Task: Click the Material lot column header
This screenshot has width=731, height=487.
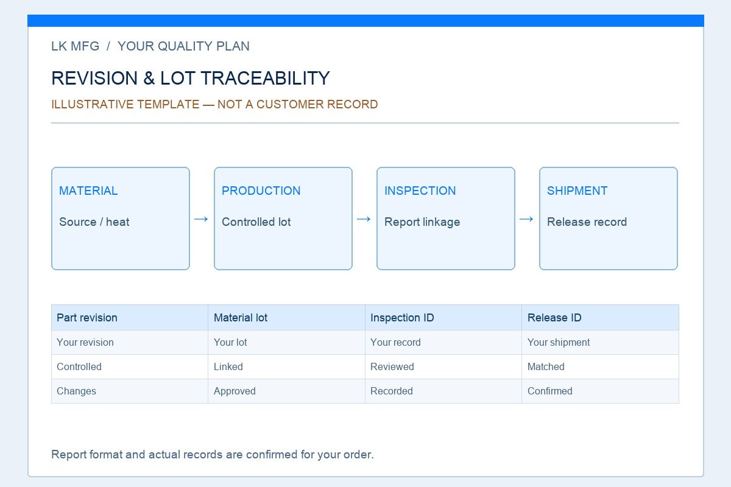Action: (x=286, y=318)
